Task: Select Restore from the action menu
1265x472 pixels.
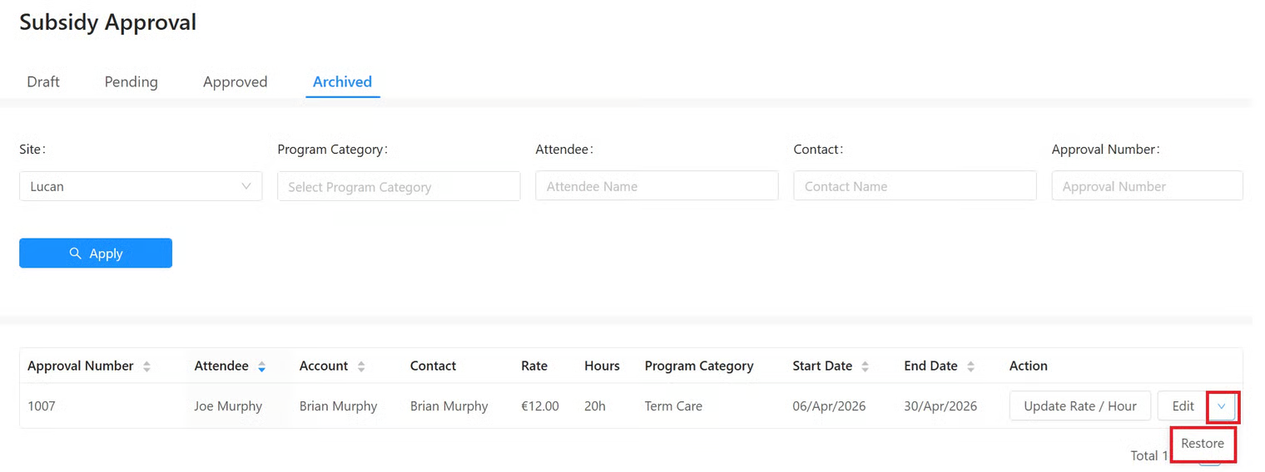Action: [1203, 444]
